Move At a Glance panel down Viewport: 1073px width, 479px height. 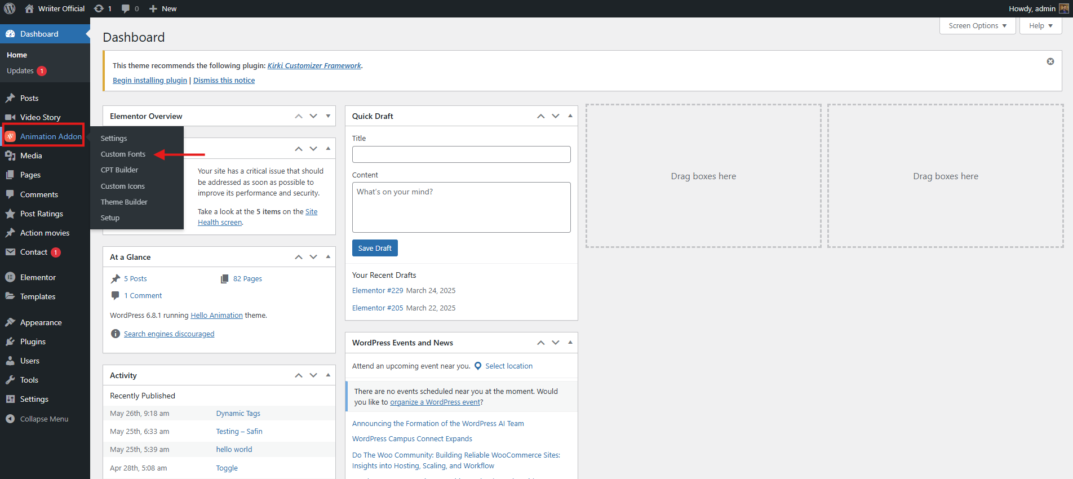(313, 257)
